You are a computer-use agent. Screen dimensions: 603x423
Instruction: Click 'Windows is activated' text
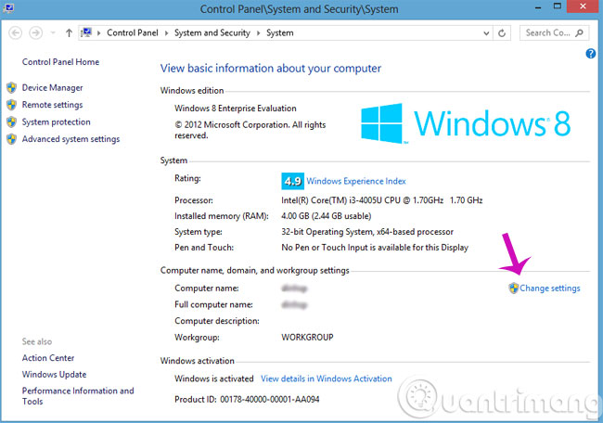(x=213, y=378)
